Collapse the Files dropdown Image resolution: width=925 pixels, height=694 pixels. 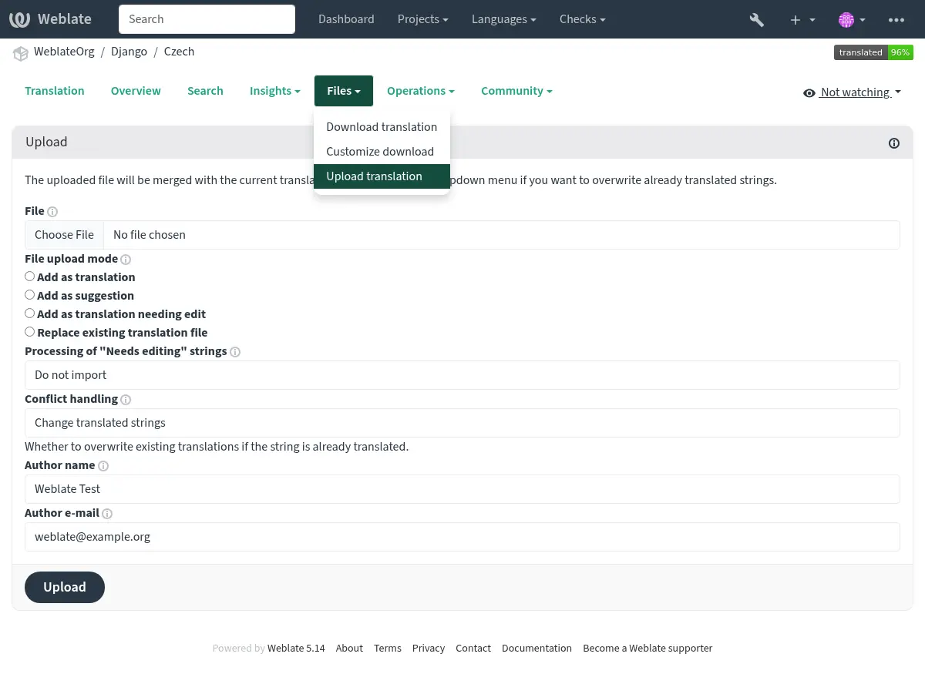coord(344,91)
